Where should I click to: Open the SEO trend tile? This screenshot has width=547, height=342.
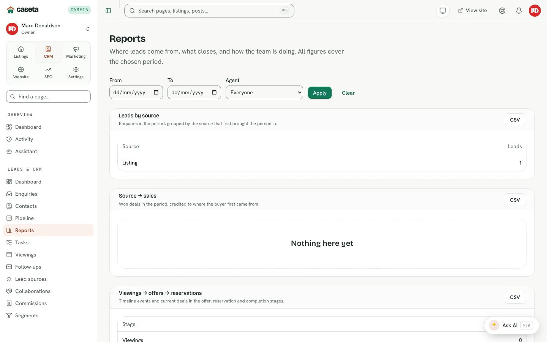(48, 73)
